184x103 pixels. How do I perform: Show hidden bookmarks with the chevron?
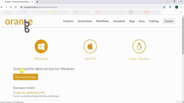181,12
